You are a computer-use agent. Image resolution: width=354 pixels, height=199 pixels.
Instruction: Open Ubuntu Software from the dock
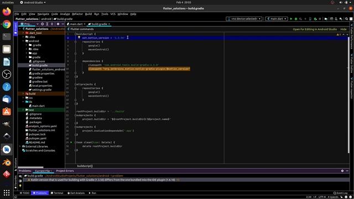pos(7,112)
